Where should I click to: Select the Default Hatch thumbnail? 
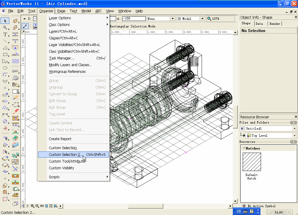252,162
